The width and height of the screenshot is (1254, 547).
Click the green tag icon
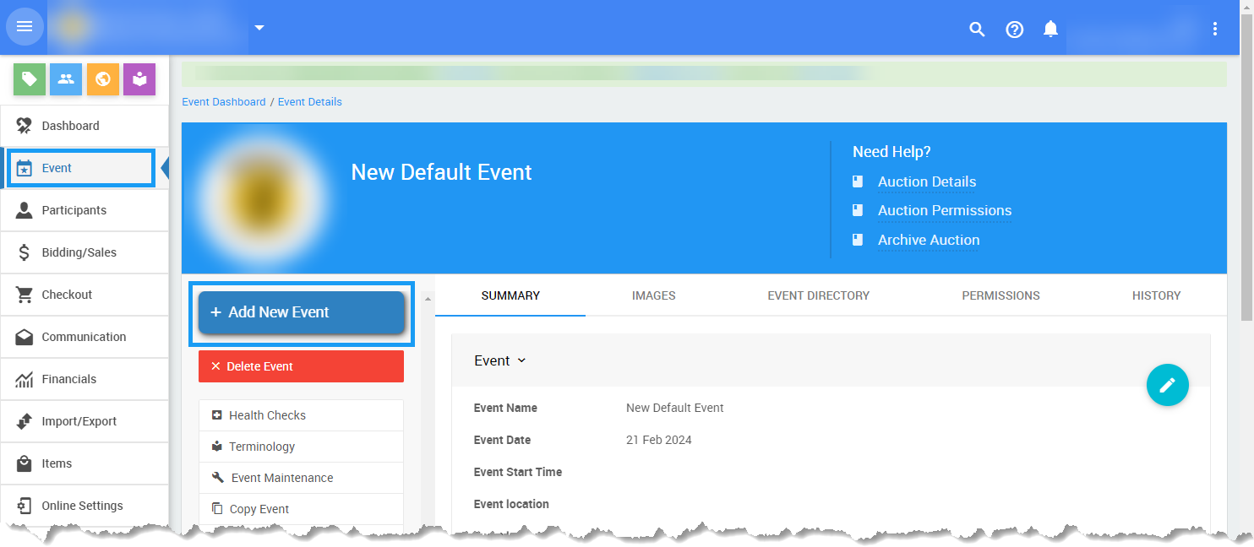coord(30,79)
